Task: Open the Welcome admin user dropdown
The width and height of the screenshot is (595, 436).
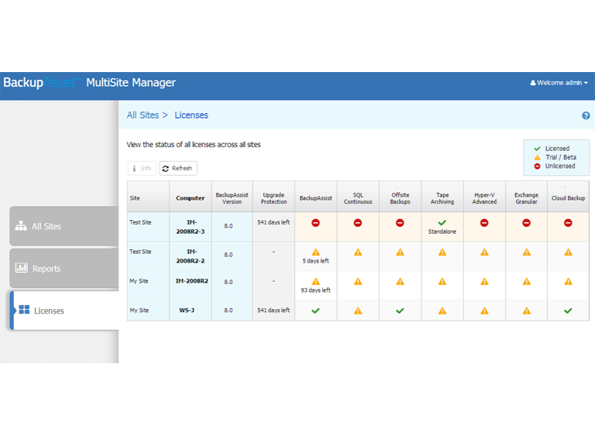Action: pyautogui.click(x=559, y=83)
